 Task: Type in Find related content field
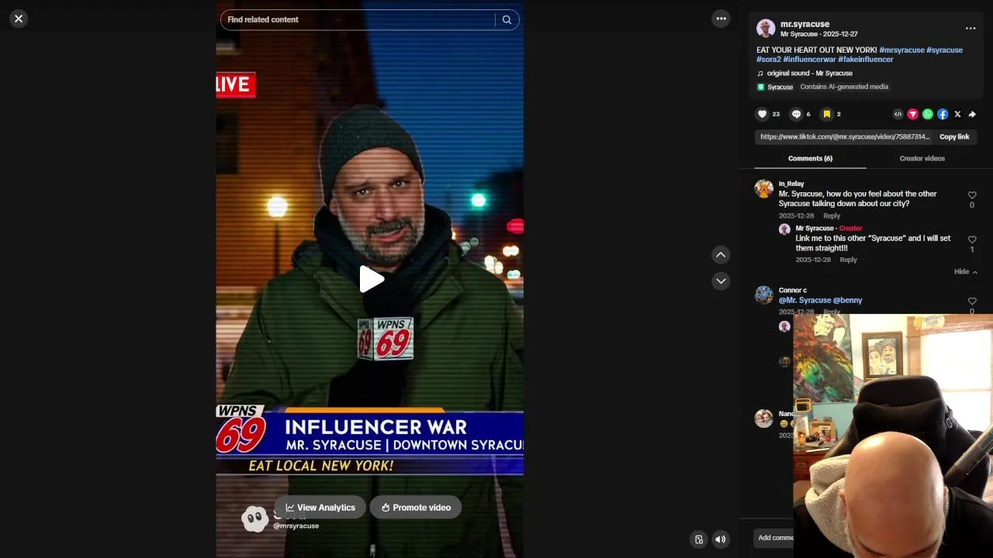[x=358, y=20]
